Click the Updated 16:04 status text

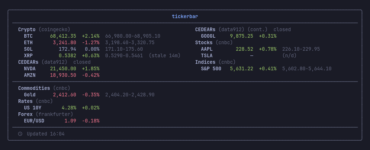[46, 134]
